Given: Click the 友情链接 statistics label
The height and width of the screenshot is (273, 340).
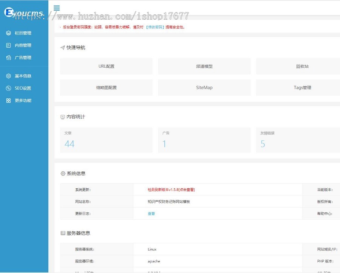Looking at the screenshot, I should click(267, 133).
